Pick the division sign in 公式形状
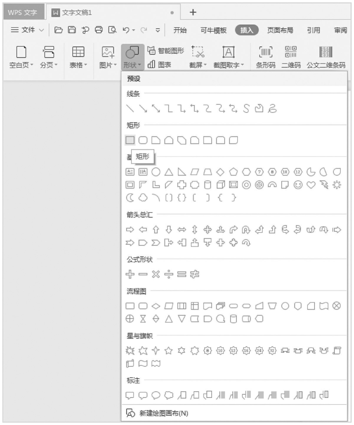The width and height of the screenshot is (354, 425). [x=169, y=274]
